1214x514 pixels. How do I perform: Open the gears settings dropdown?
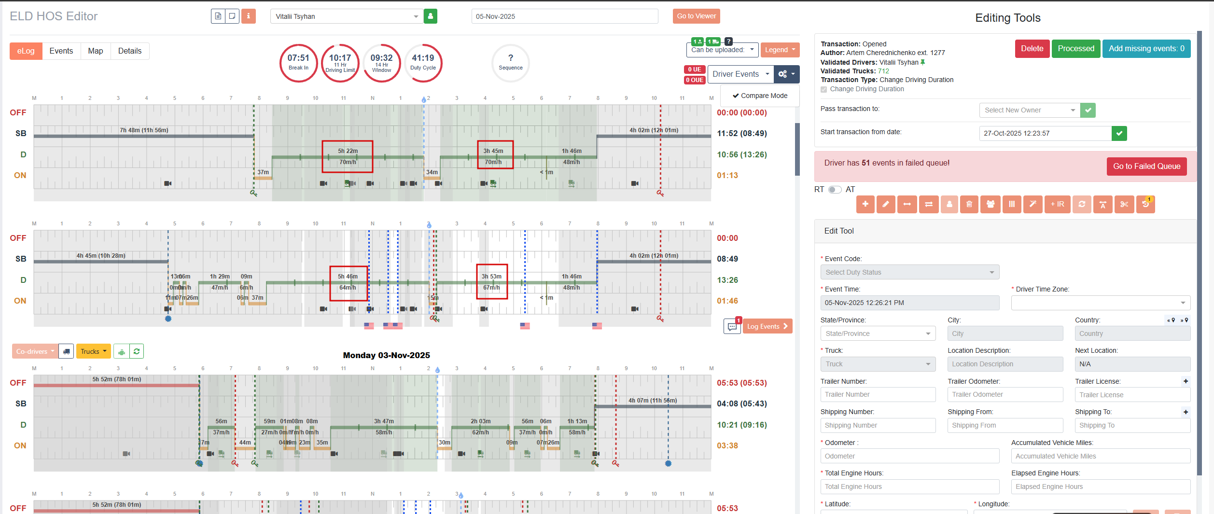(x=787, y=74)
